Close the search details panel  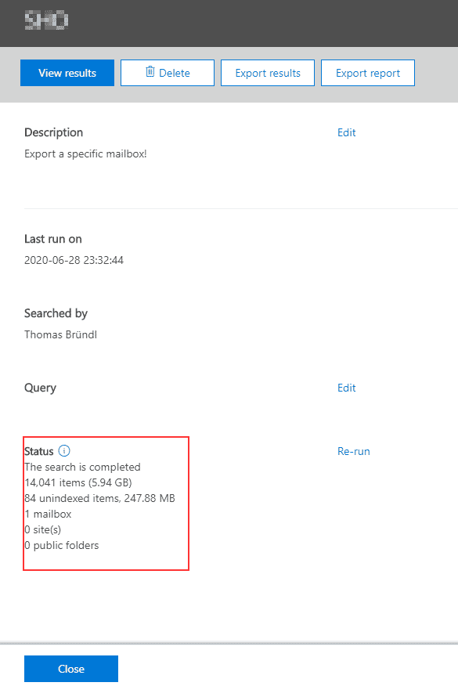click(71, 669)
